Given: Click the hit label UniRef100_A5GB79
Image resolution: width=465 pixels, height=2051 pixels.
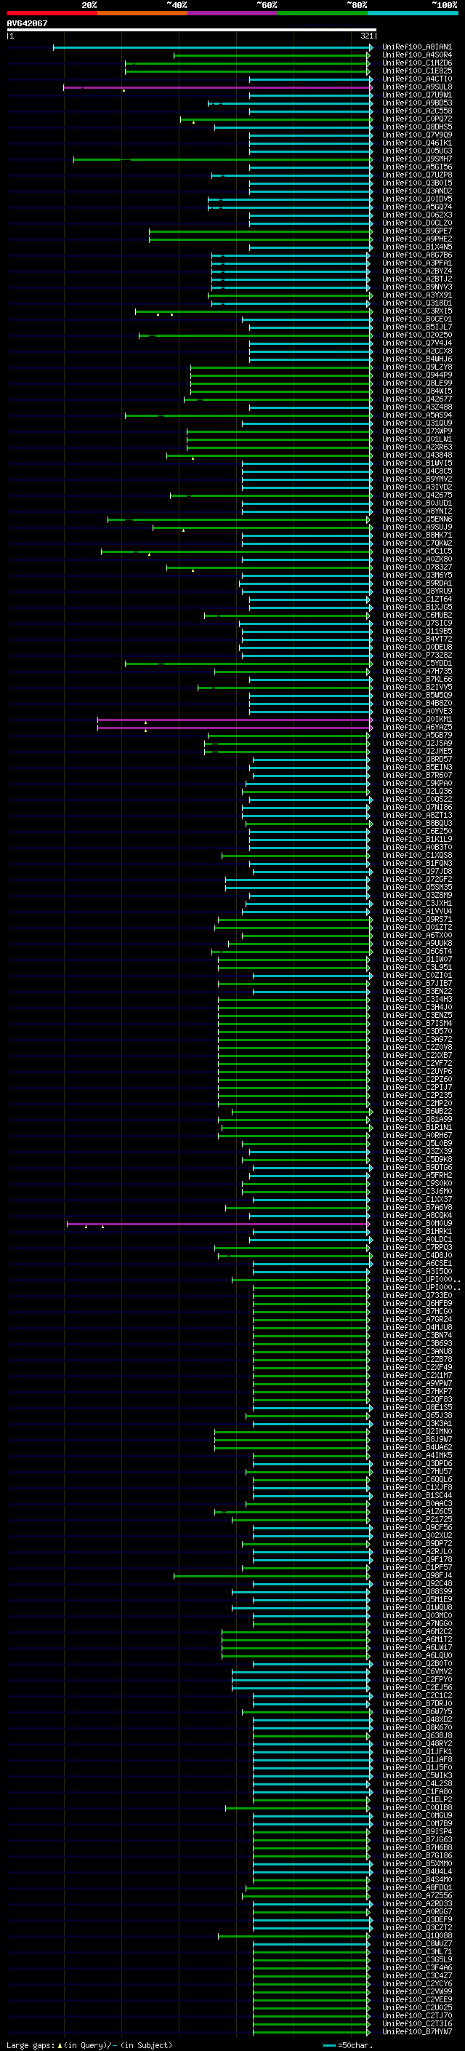Looking at the screenshot, I should pos(416,735).
